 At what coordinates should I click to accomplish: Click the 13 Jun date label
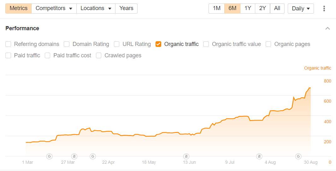[189, 162]
